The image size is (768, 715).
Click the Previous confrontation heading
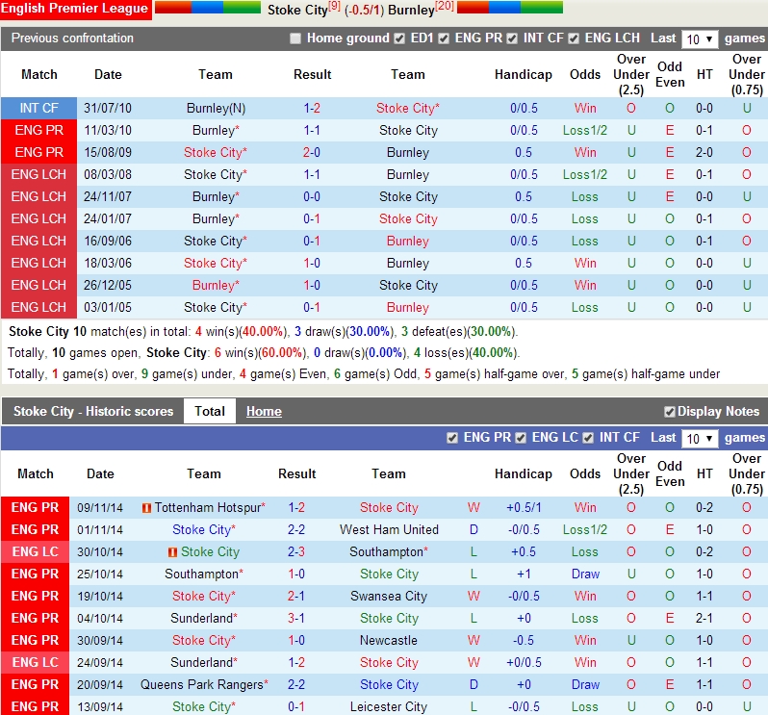72,38
